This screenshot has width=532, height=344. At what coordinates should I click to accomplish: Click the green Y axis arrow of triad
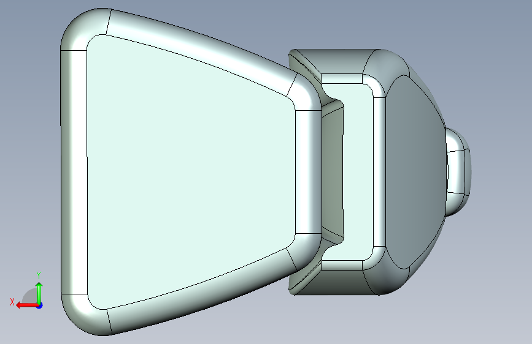[x=39, y=293]
